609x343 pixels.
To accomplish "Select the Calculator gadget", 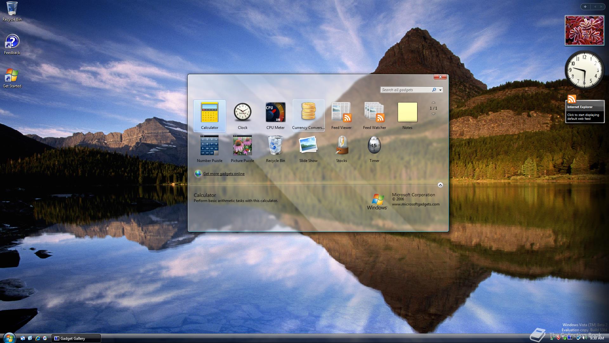I will pos(209,116).
